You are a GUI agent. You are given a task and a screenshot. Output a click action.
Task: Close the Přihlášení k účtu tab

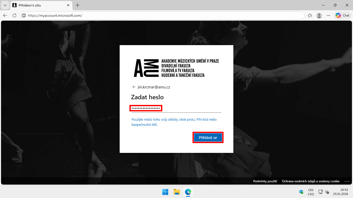click(68, 5)
